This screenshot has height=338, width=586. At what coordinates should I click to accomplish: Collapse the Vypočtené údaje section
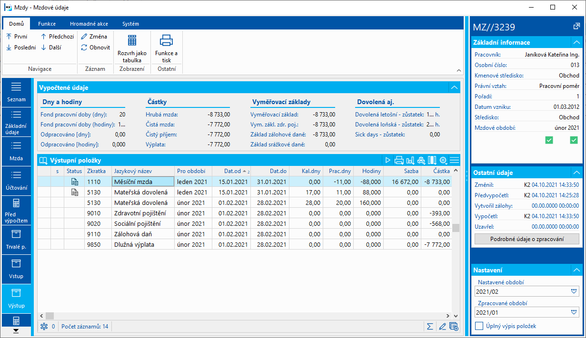click(454, 87)
